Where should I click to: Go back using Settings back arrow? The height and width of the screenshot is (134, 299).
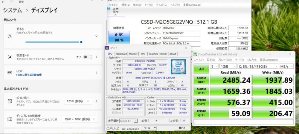(3, 2)
